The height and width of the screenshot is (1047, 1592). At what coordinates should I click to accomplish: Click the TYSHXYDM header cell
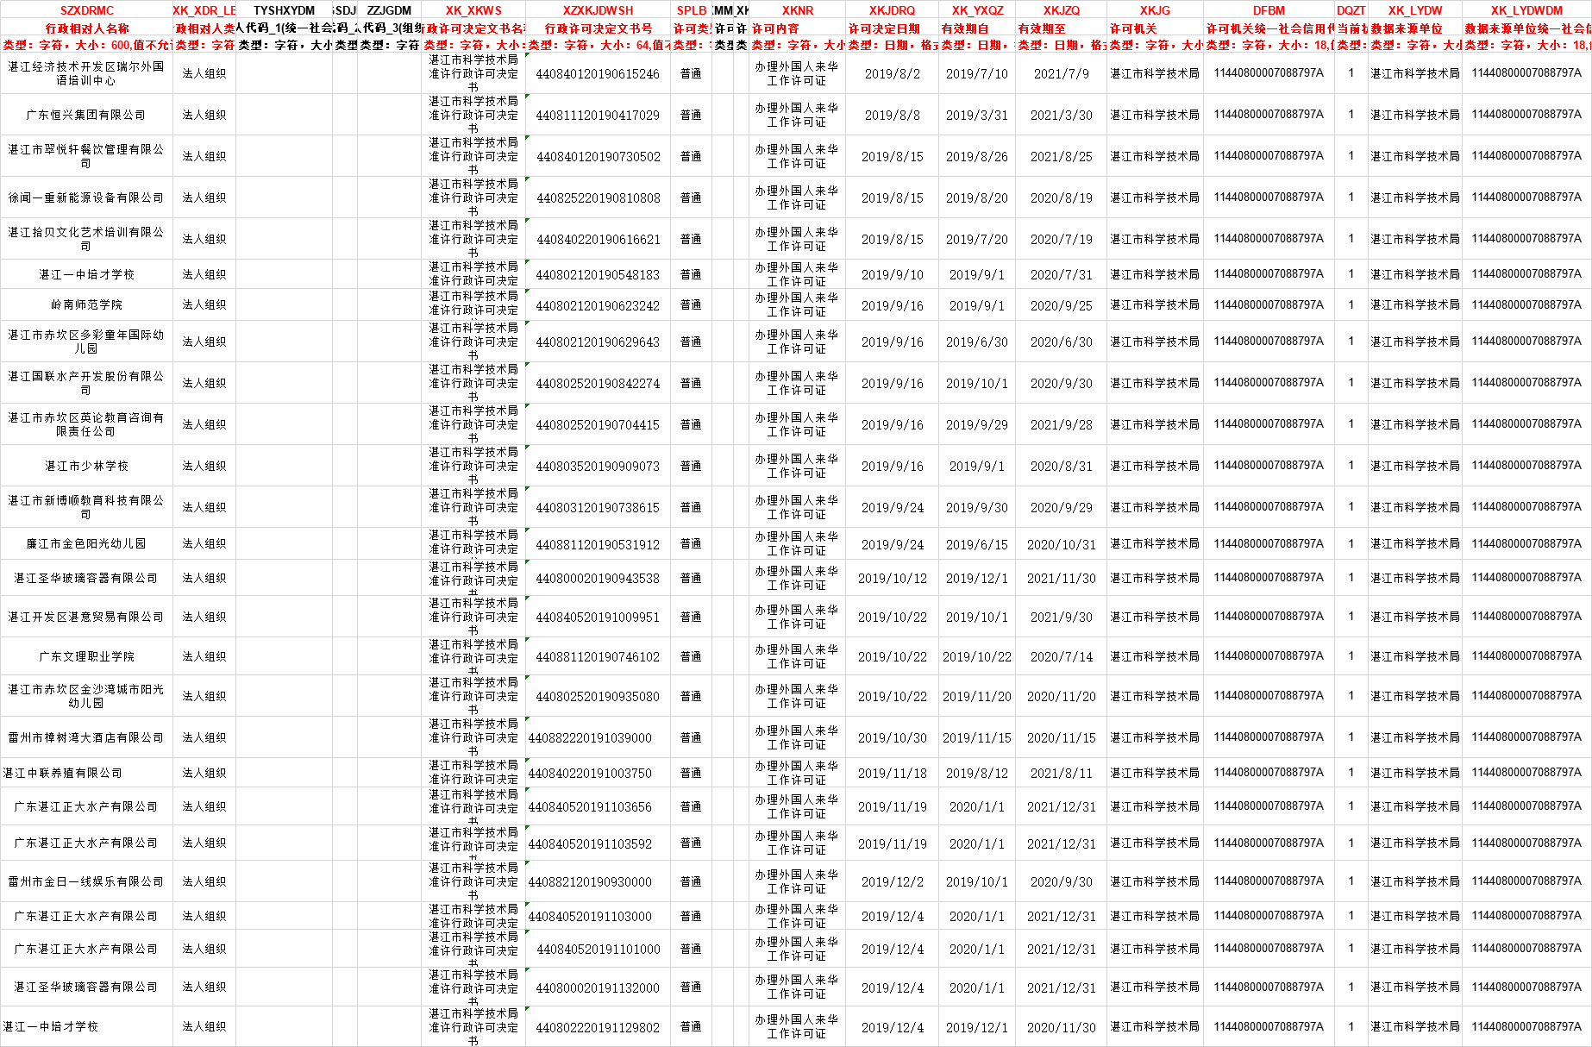284,10
